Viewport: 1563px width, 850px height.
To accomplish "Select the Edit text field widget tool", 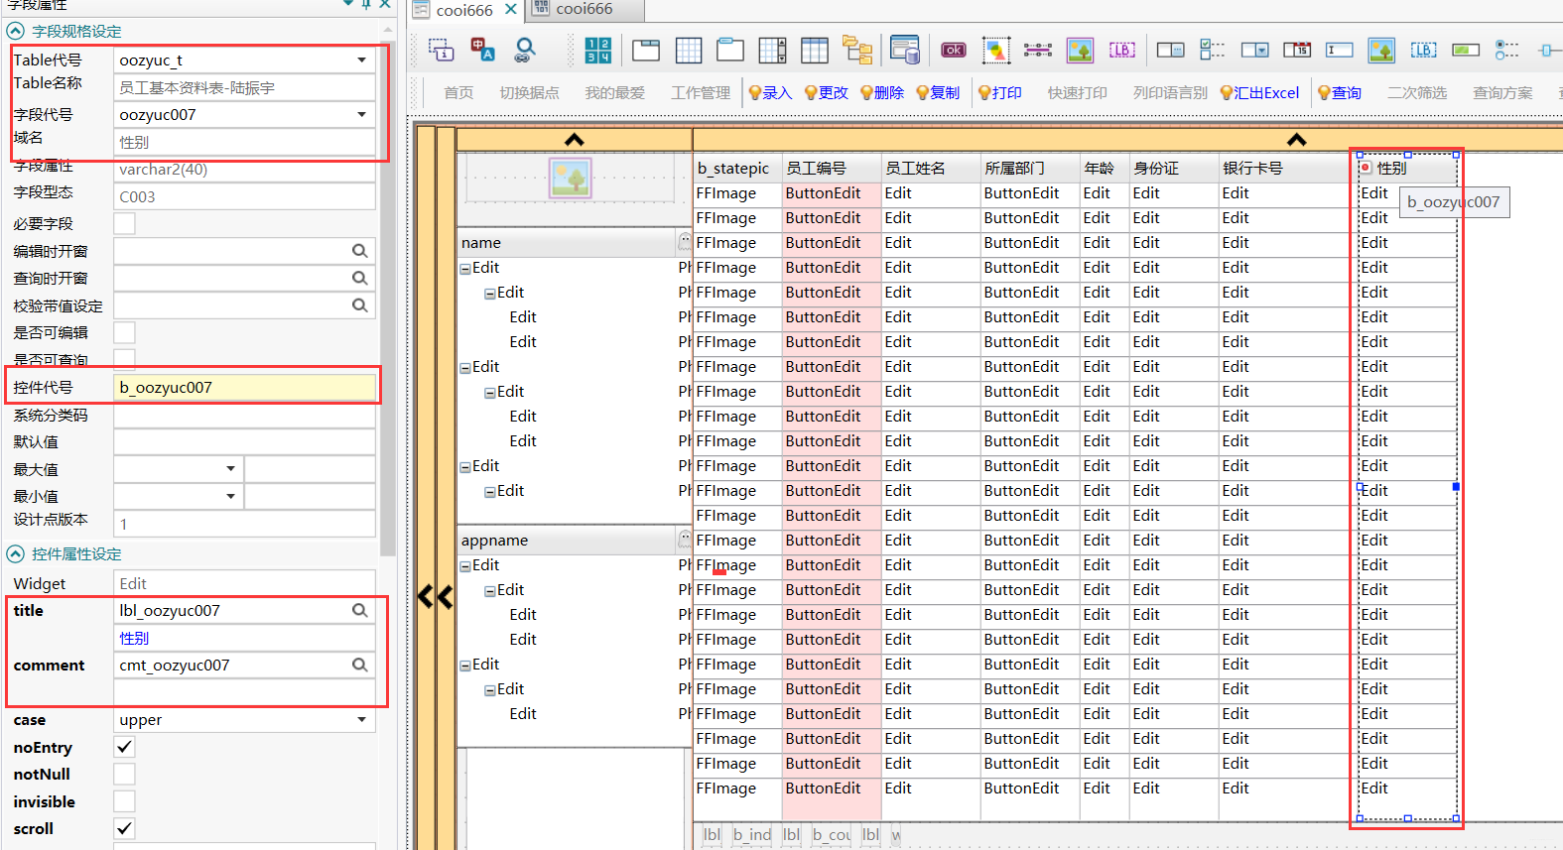I will [x=1340, y=50].
